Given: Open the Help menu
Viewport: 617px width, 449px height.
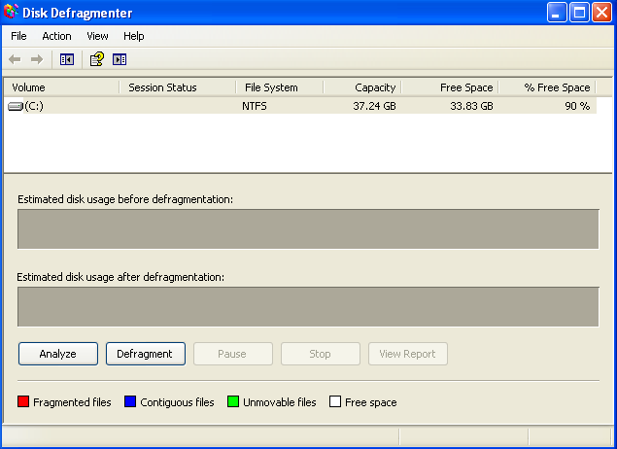Looking at the screenshot, I should coord(134,36).
